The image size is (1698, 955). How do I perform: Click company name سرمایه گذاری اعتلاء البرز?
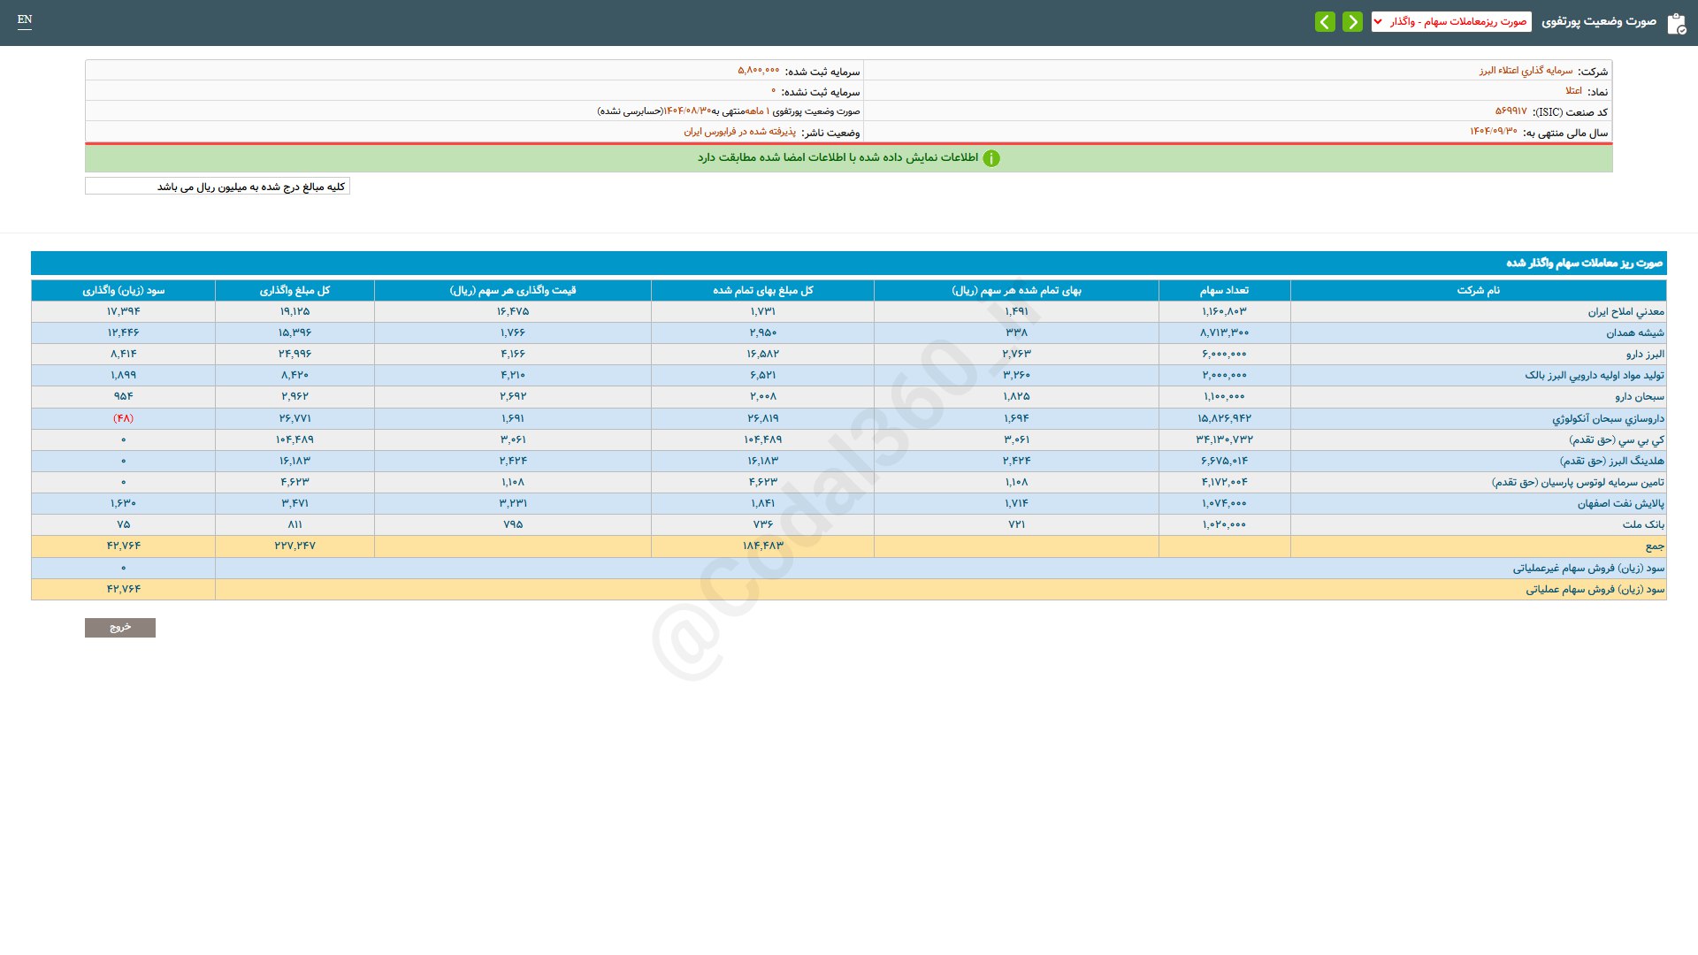(x=1526, y=71)
